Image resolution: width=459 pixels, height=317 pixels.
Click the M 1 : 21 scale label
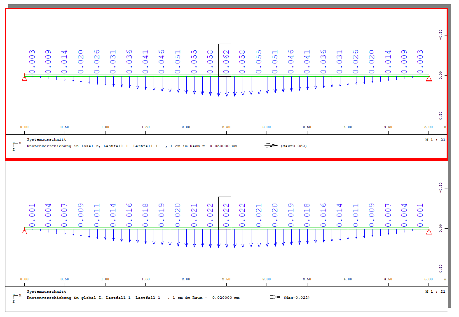tap(436, 140)
